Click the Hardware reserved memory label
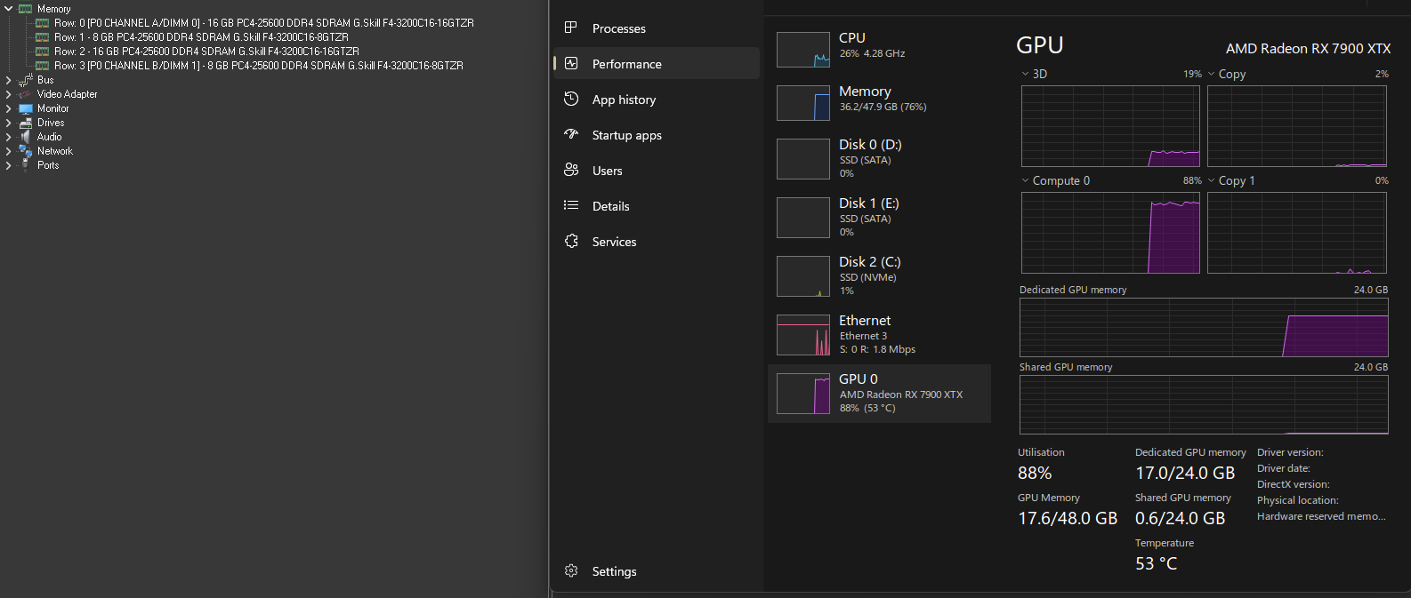The height and width of the screenshot is (598, 1411). click(x=1321, y=516)
